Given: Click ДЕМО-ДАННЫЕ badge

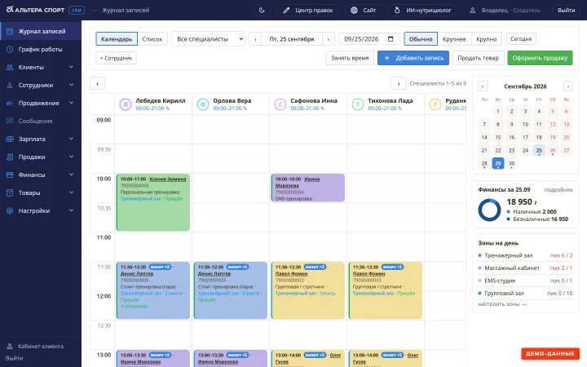Looking at the screenshot, I should pos(550,353).
